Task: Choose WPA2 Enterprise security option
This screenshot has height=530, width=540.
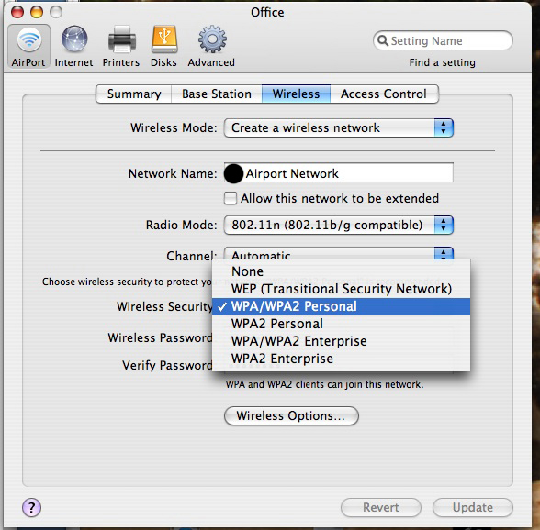Action: (x=342, y=359)
